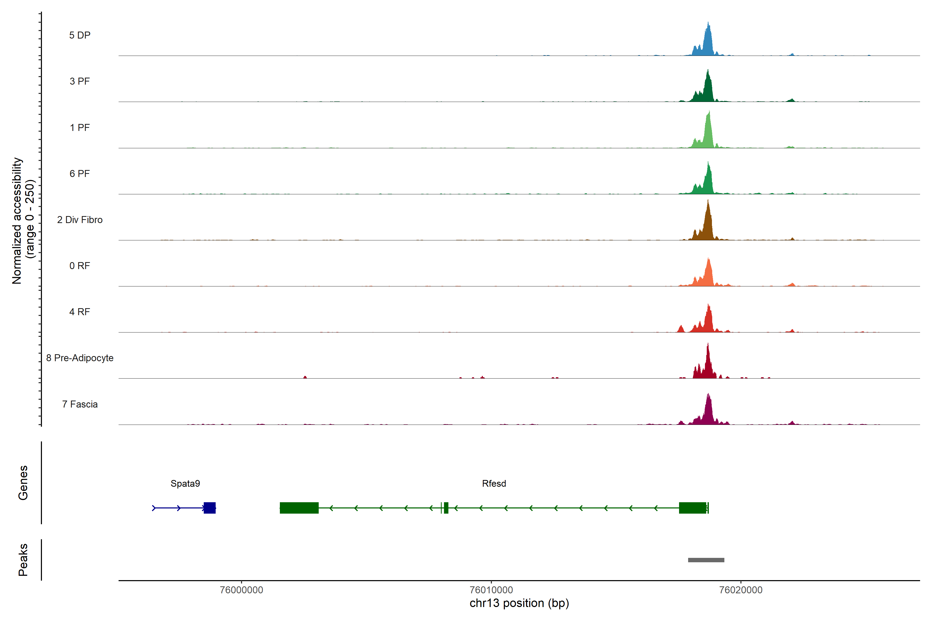
Task: Click the Genes panel label
Action: point(23,483)
